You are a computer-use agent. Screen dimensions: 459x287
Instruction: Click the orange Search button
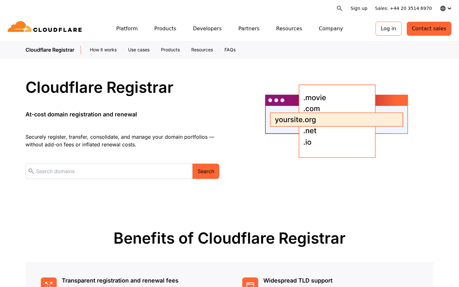click(x=206, y=171)
